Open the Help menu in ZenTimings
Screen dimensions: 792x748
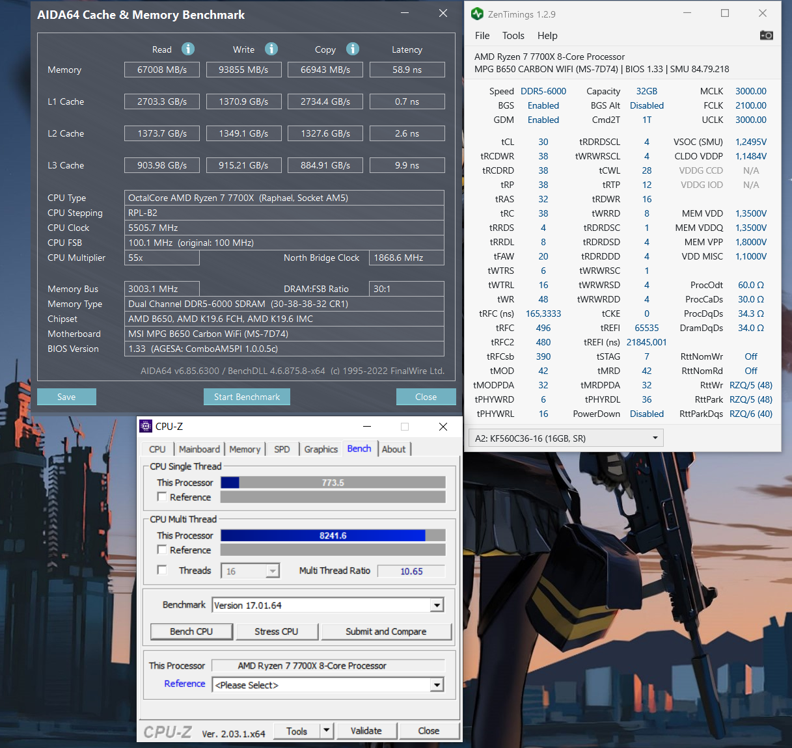coord(547,36)
